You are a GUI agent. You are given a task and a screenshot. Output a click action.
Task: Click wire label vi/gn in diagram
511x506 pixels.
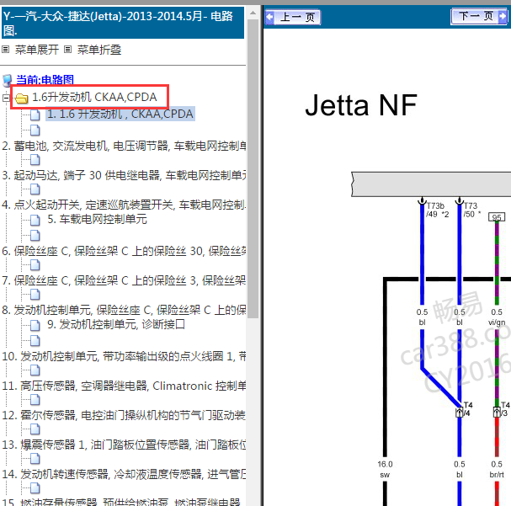tap(497, 322)
